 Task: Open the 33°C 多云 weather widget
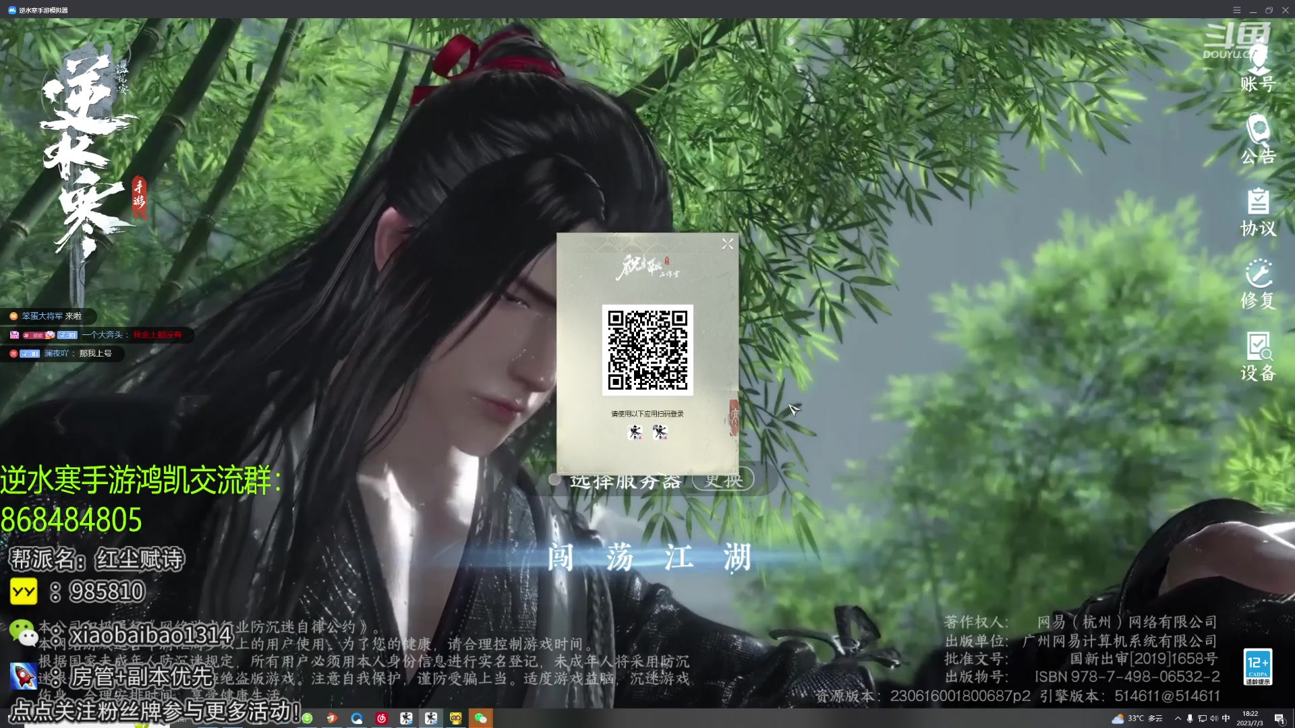1139,719
